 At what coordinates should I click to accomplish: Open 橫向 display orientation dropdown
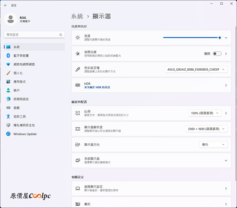pos(213,144)
